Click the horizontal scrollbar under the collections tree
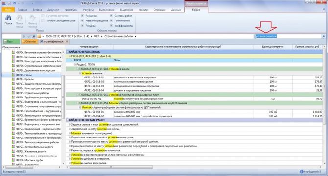 coord(19,167)
